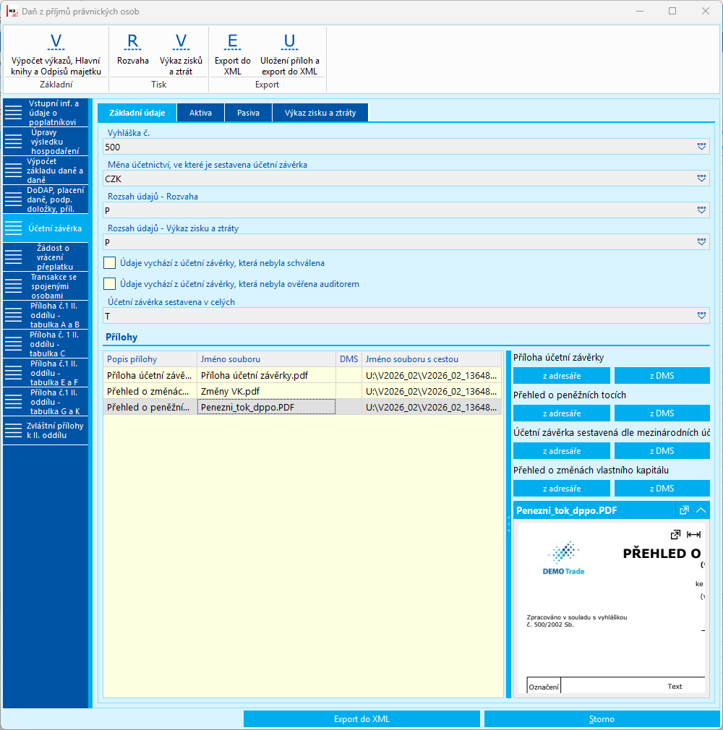Screen dimensions: 723x730
Task: Open Rozsah údajů - Rozvaha dropdown
Action: 701,210
